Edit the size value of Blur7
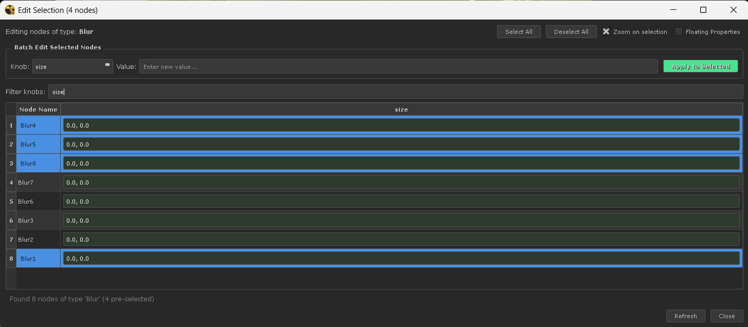The image size is (748, 327). tap(401, 182)
